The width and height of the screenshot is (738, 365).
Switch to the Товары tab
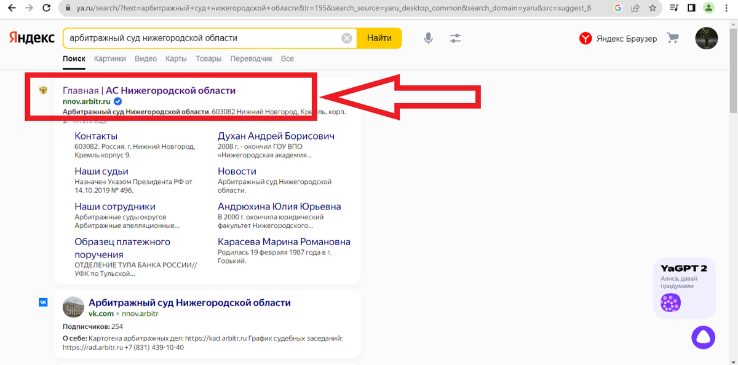tap(208, 59)
